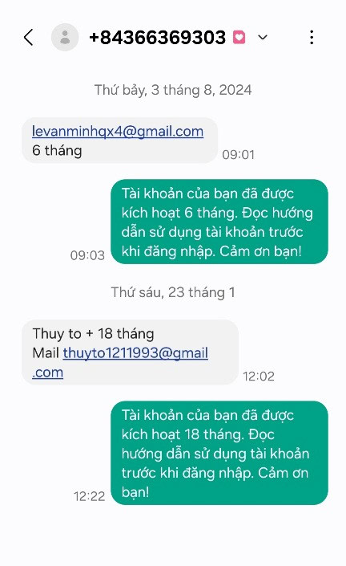The width and height of the screenshot is (346, 566).
Task: Tap the 12:02 message timestamp
Action: [259, 377]
